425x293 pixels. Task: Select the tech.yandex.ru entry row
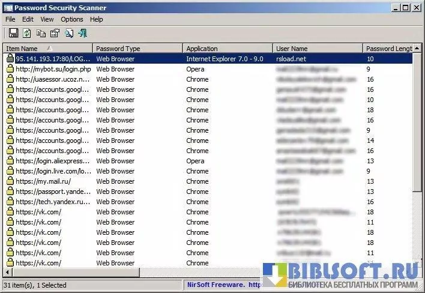pos(53,202)
